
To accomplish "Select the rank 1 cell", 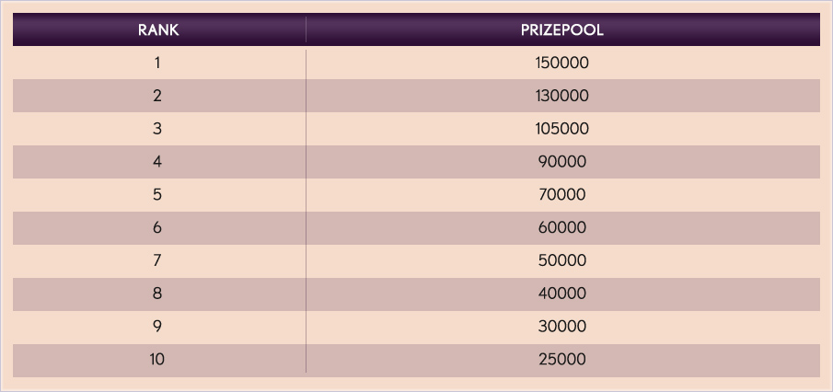I will [157, 63].
